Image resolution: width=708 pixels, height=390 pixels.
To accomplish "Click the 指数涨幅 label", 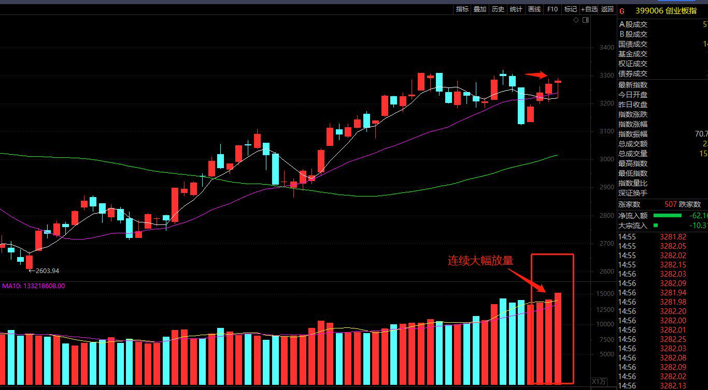I will [633, 124].
